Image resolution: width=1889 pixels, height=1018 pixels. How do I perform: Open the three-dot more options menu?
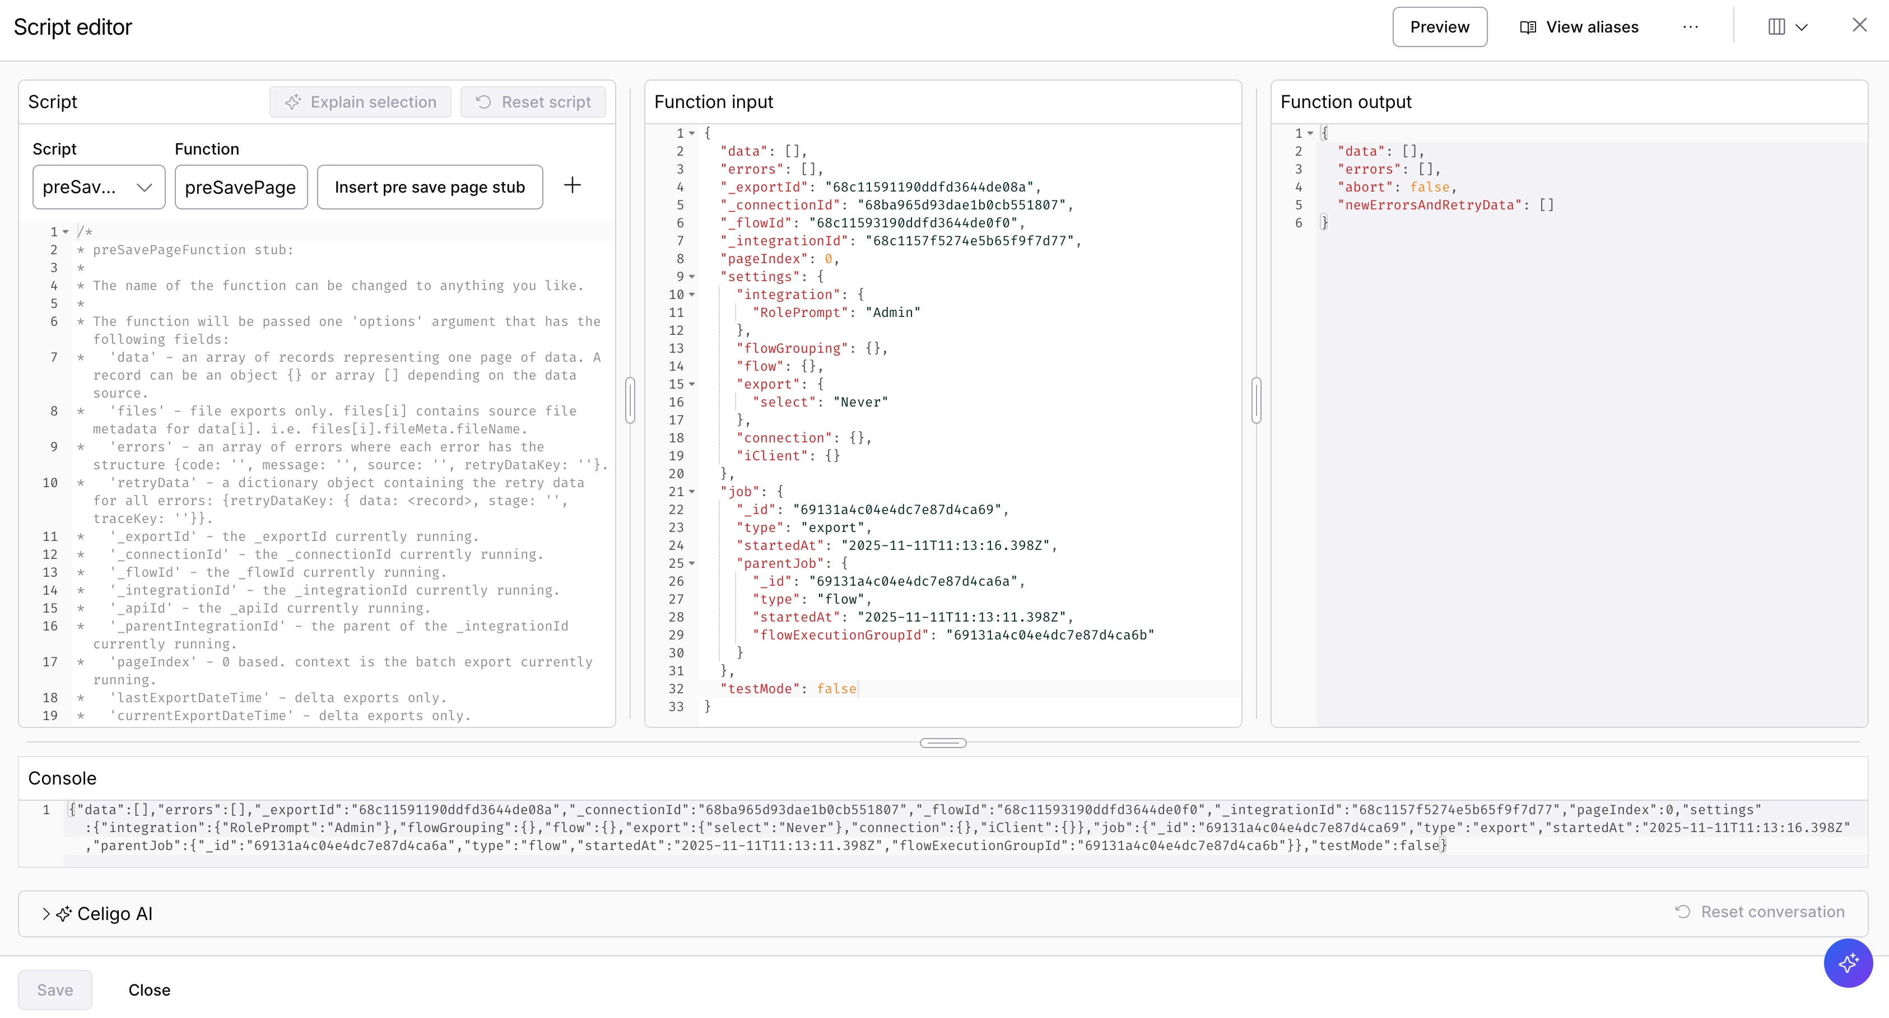pyautogui.click(x=1690, y=27)
